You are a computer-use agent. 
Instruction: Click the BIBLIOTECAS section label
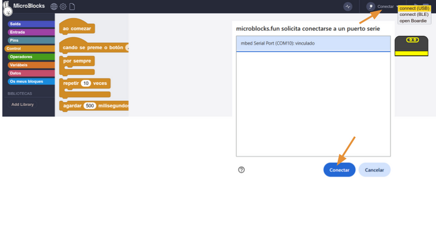20,94
